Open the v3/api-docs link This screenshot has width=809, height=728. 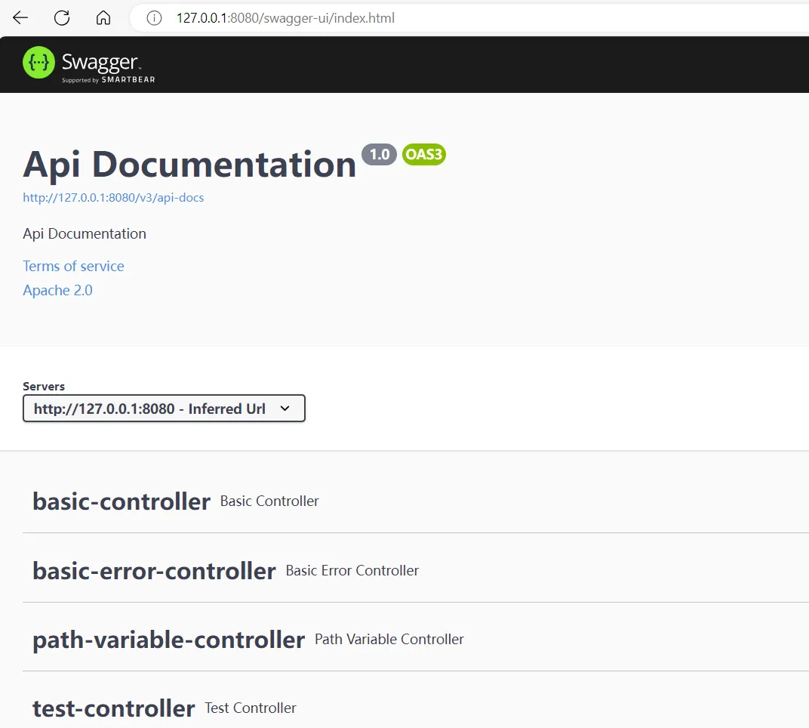113,198
